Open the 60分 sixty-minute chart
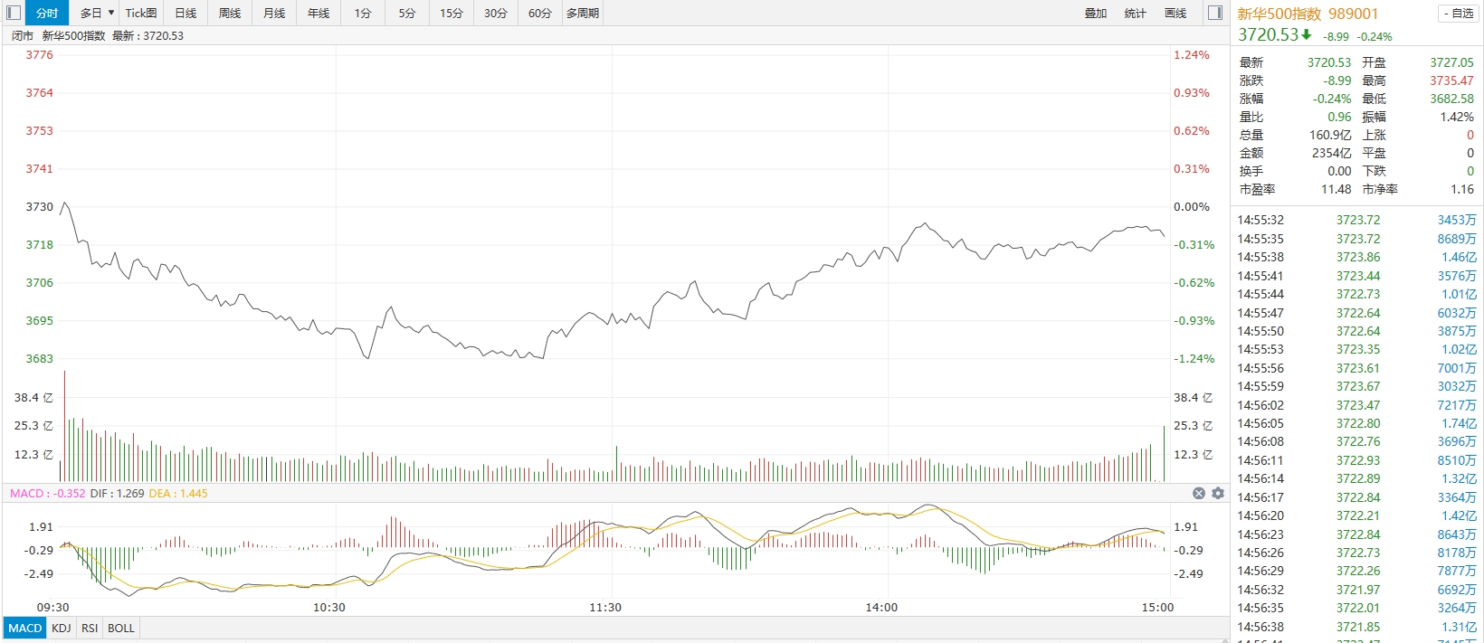 [539, 13]
